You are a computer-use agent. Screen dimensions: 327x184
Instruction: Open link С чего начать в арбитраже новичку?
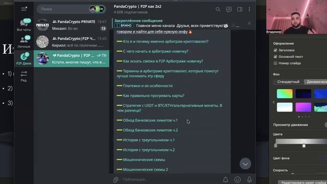pos(155,51)
